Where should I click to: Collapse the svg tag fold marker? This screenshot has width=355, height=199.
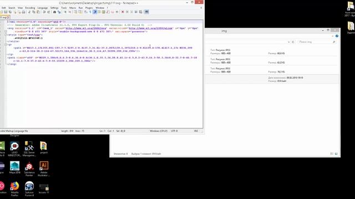point(6,32)
